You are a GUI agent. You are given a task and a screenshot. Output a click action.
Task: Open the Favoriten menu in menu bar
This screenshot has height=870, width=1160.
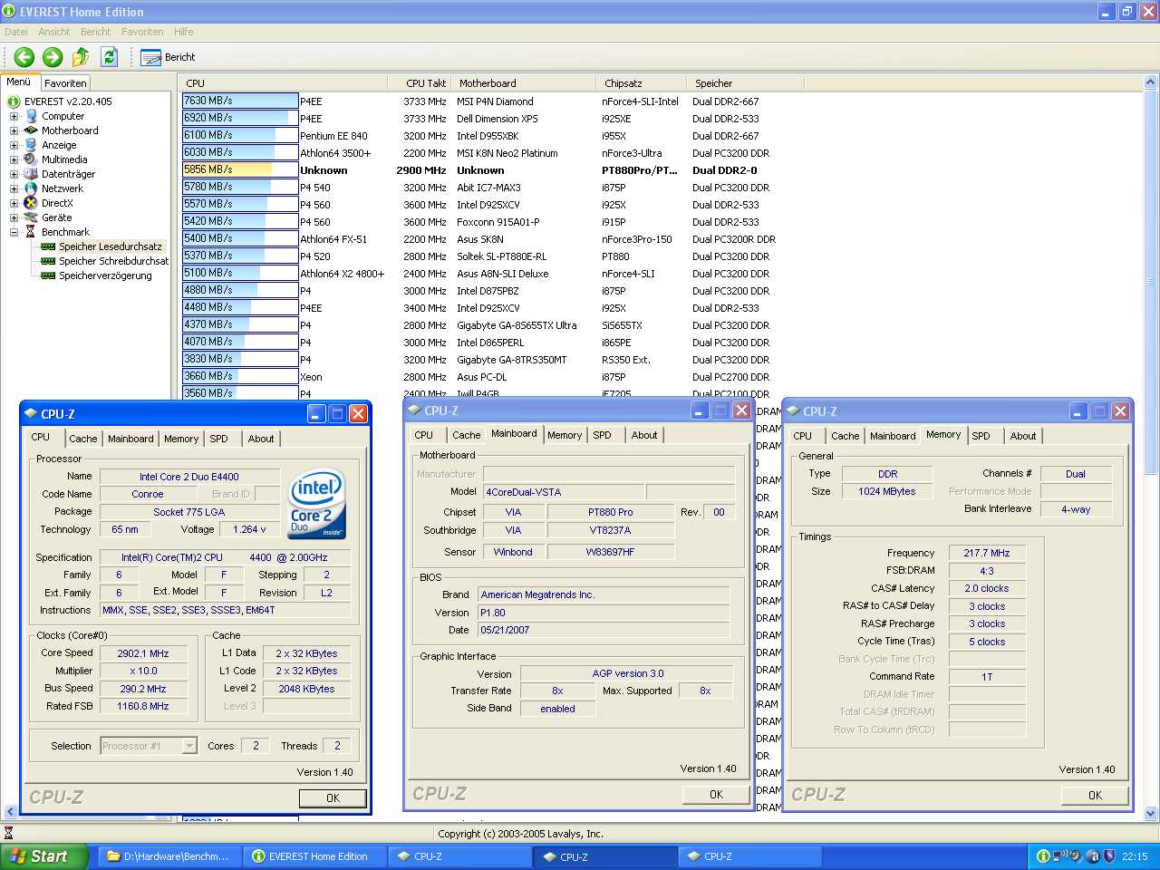[142, 32]
